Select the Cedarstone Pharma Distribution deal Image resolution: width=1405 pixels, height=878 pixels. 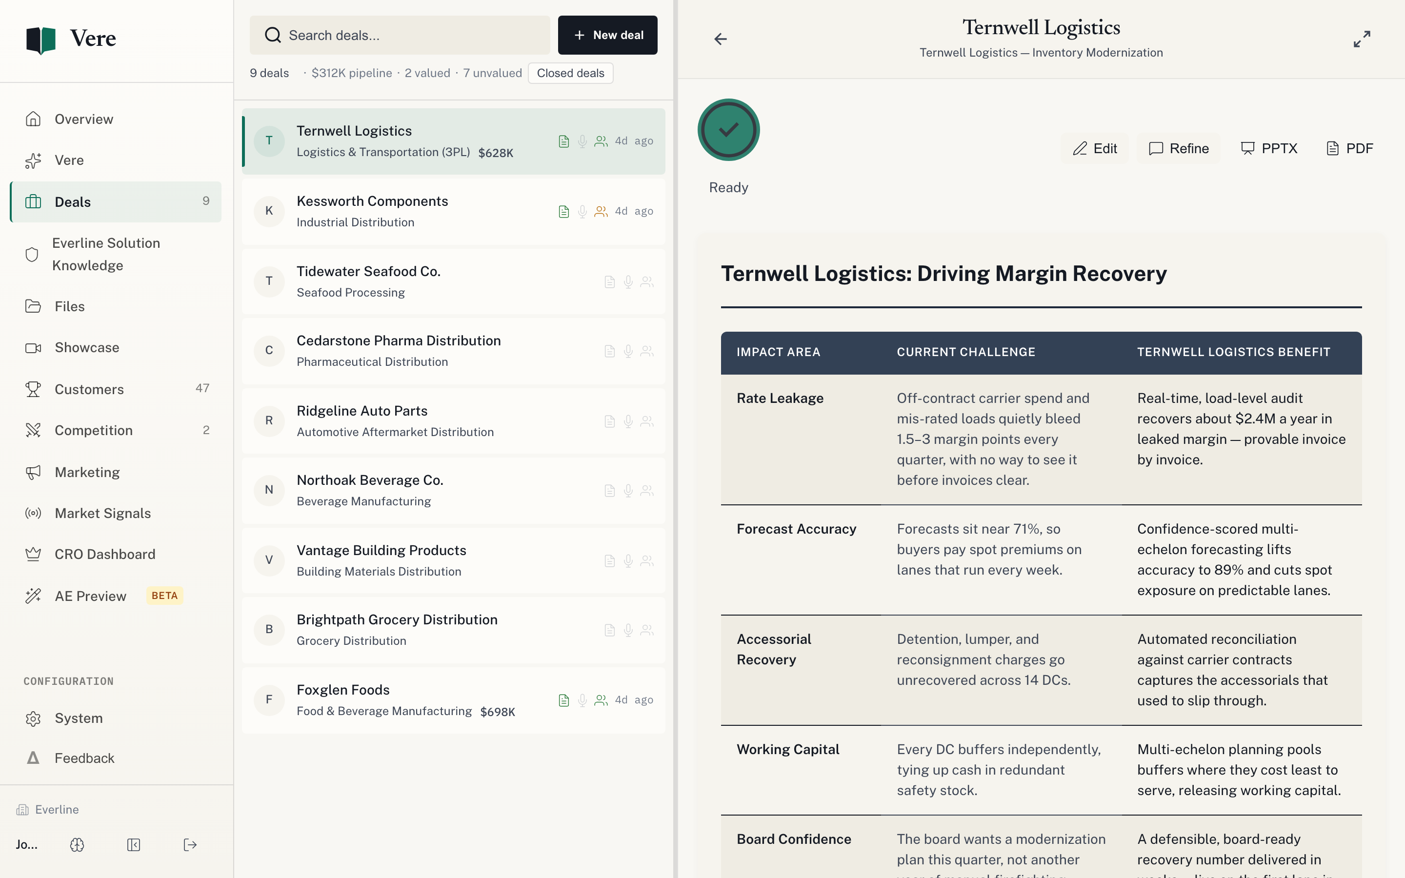[x=453, y=351]
